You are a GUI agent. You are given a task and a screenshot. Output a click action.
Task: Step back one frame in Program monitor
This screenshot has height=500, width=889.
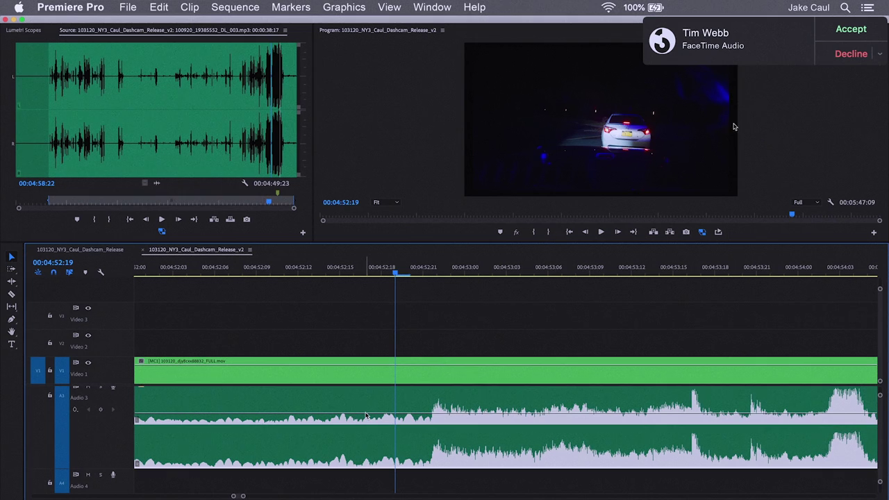tap(585, 232)
